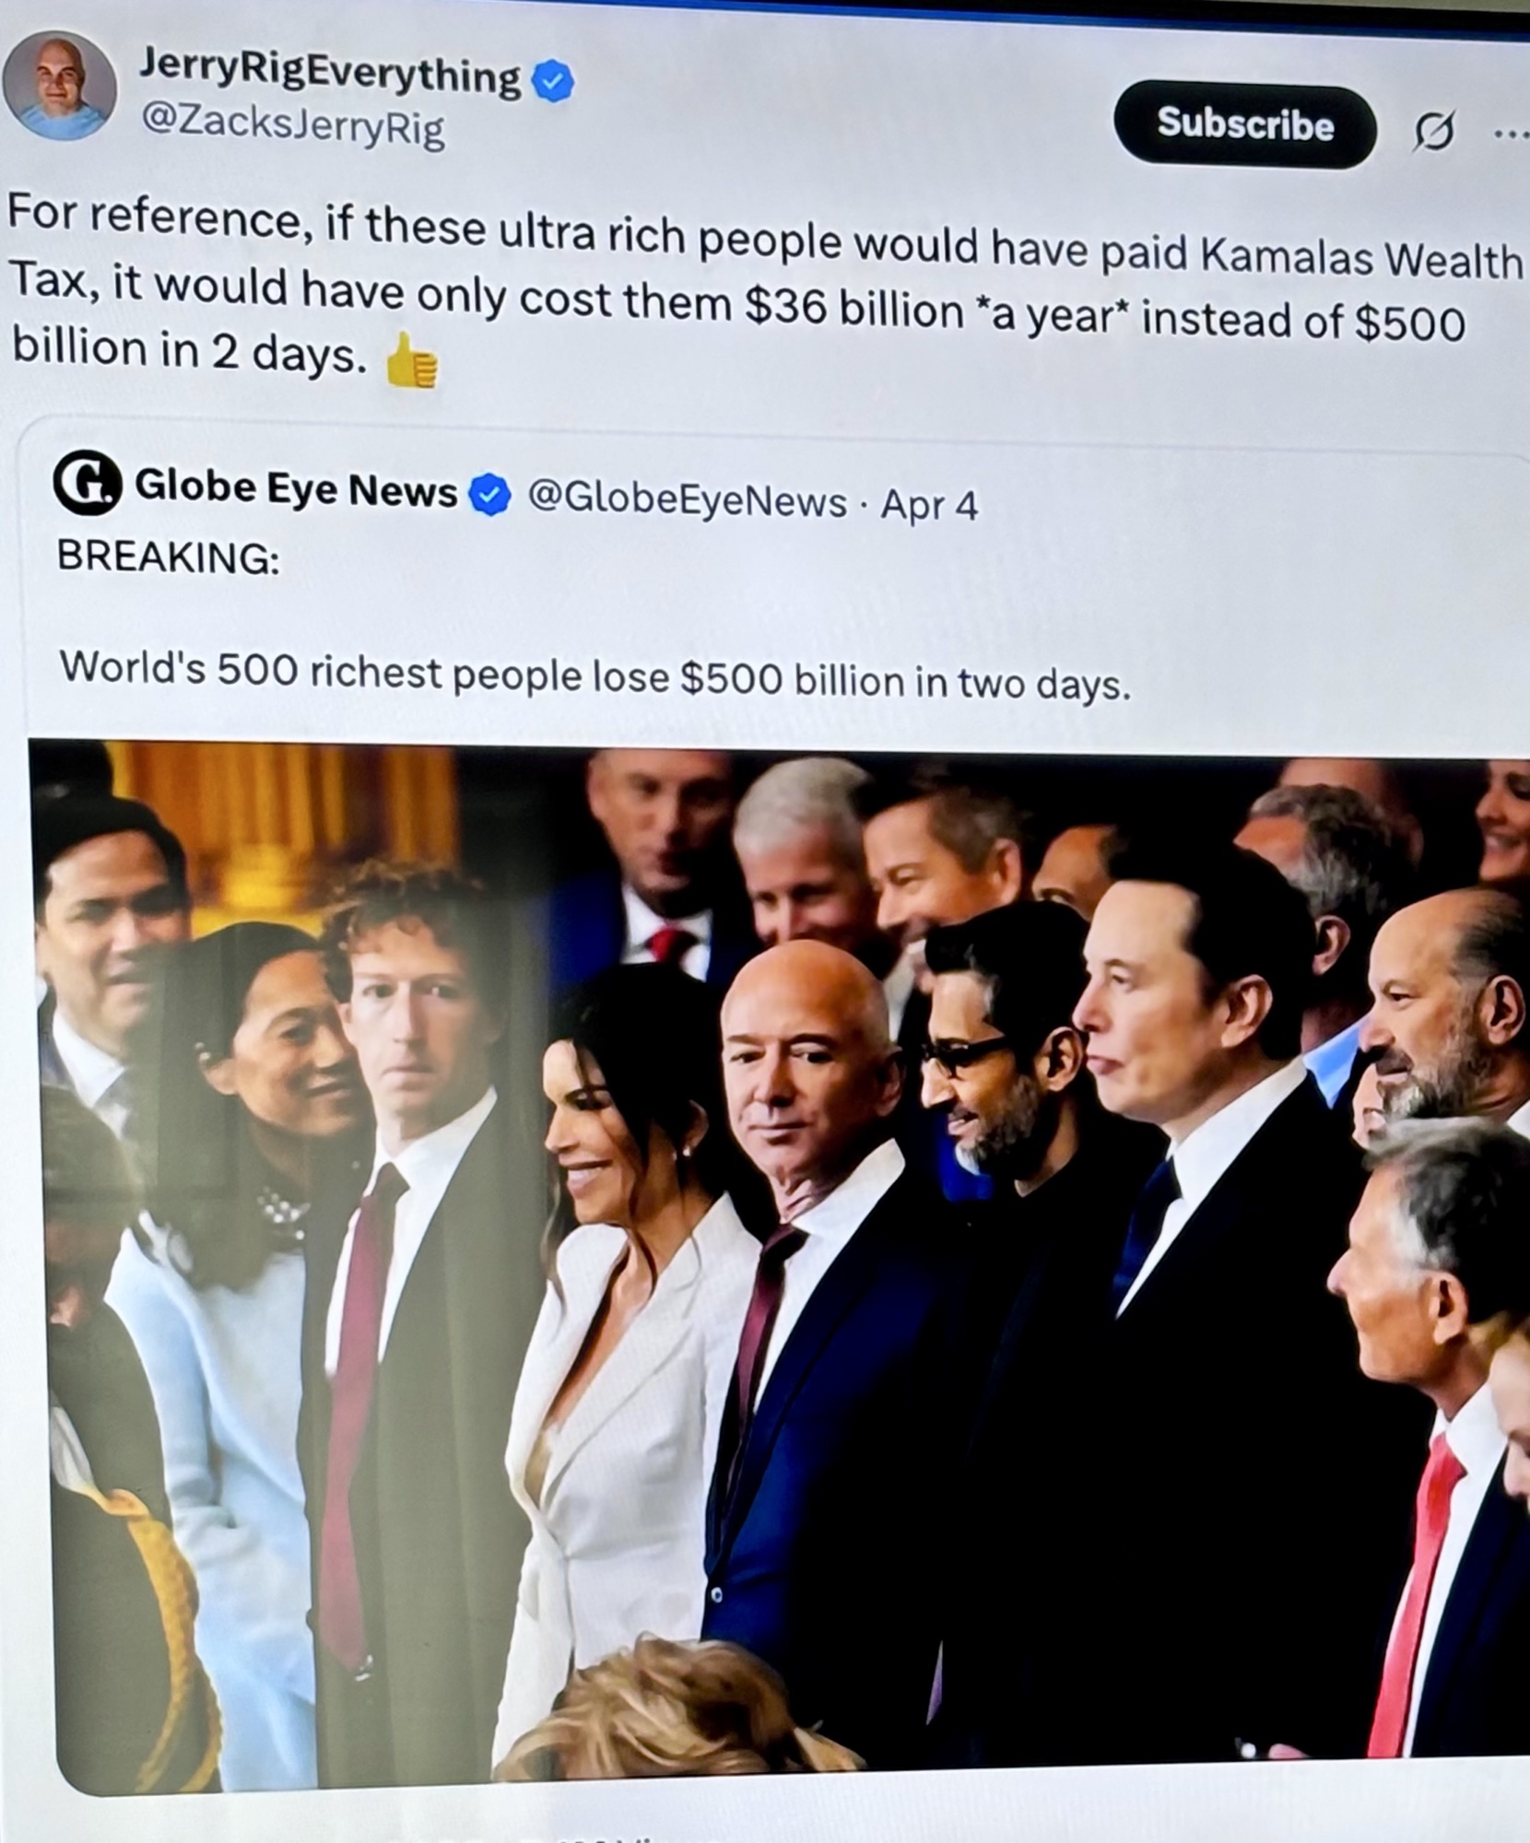Open the Globe Eye News account name
The image size is (1530, 1843).
pos(295,488)
